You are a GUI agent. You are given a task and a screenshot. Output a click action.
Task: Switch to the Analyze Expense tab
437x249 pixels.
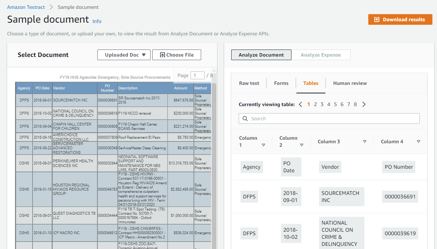tap(321, 54)
